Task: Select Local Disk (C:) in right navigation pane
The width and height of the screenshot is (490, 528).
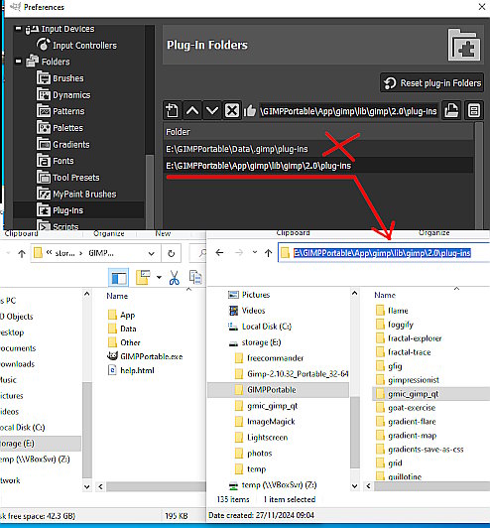Action: click(x=260, y=327)
